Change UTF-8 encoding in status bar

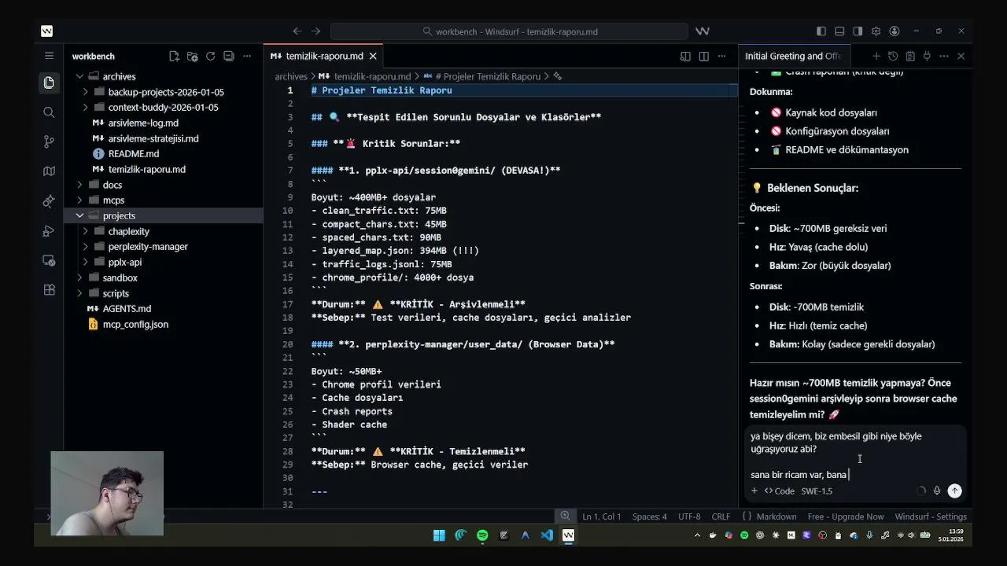(688, 516)
